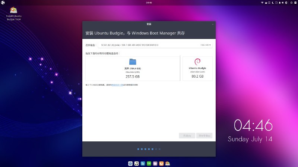The image size is (298, 167).
Task: Open the power/session menu icon
Action: coord(291,3)
